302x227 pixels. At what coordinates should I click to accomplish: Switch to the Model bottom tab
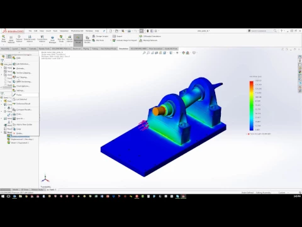(x=15, y=190)
